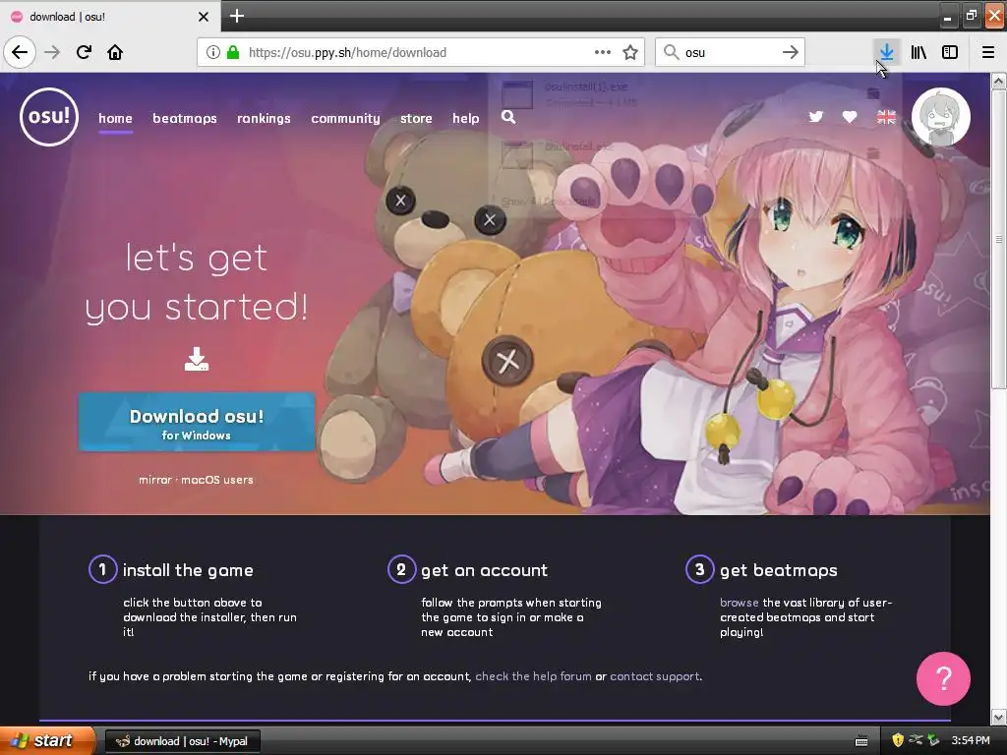This screenshot has width=1007, height=755.
Task: Show site information icon
Action: pyautogui.click(x=213, y=52)
